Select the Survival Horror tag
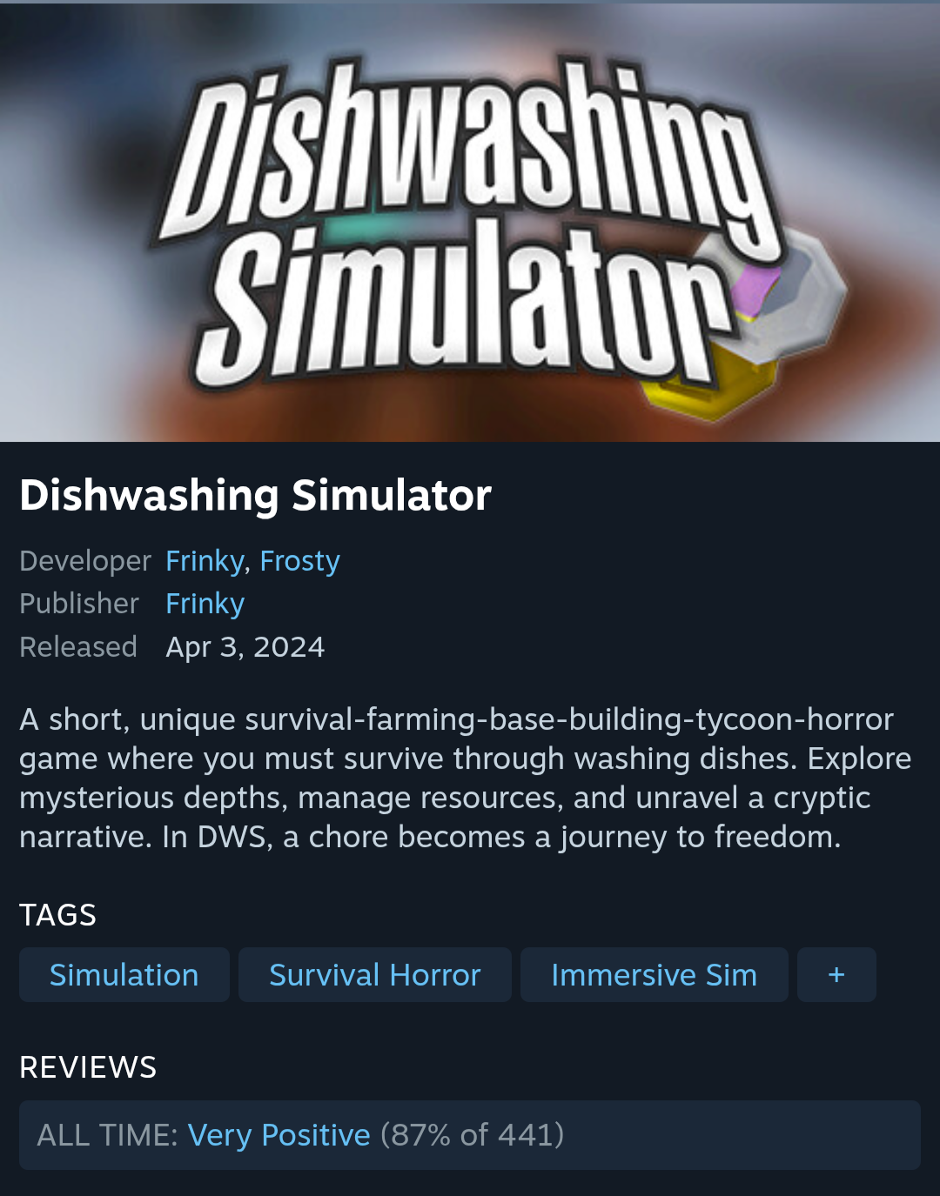This screenshot has width=940, height=1196. pyautogui.click(x=375, y=975)
